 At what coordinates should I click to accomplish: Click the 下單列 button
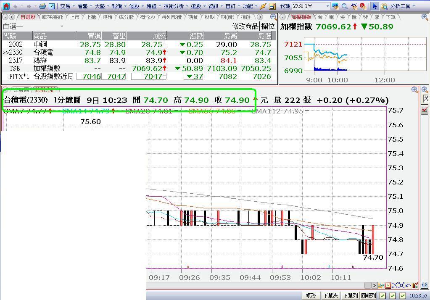[350, 296]
